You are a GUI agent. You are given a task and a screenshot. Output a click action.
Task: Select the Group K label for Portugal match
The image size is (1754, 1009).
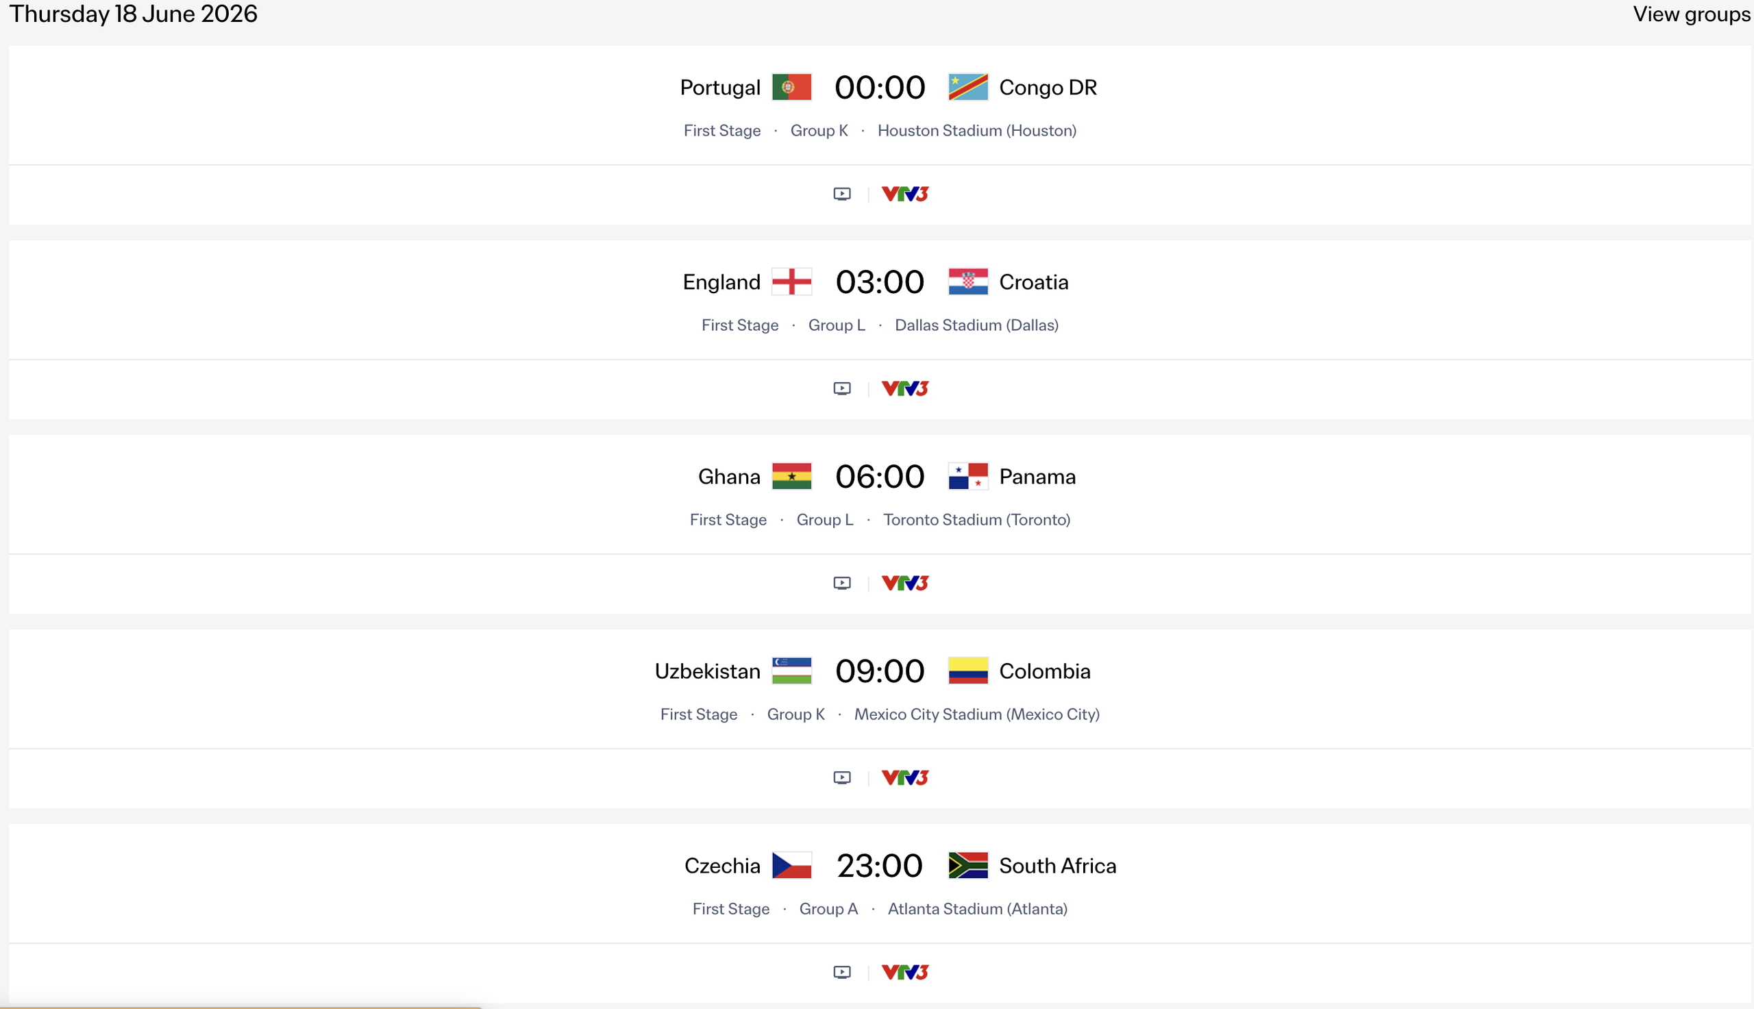point(819,130)
